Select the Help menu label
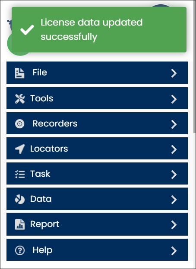 click(x=42, y=250)
